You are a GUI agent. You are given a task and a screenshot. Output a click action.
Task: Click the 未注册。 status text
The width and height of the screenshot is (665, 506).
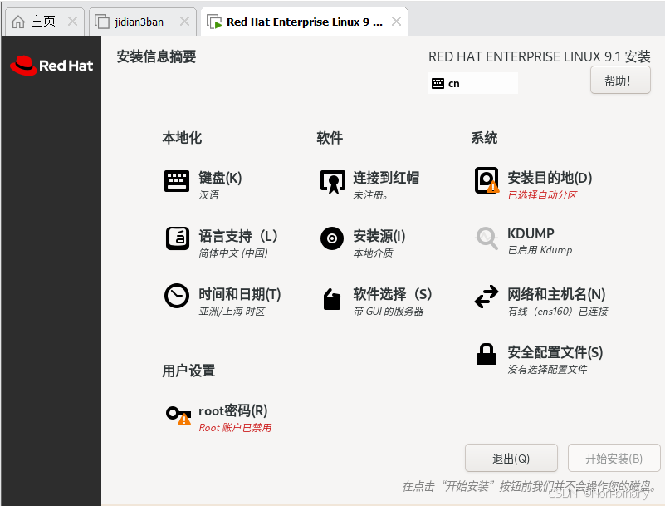tap(370, 195)
